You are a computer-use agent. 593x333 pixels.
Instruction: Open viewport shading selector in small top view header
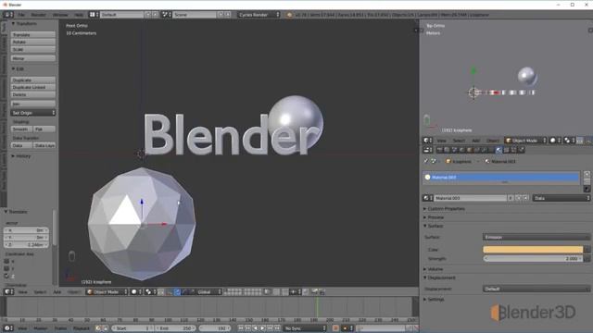click(x=555, y=141)
